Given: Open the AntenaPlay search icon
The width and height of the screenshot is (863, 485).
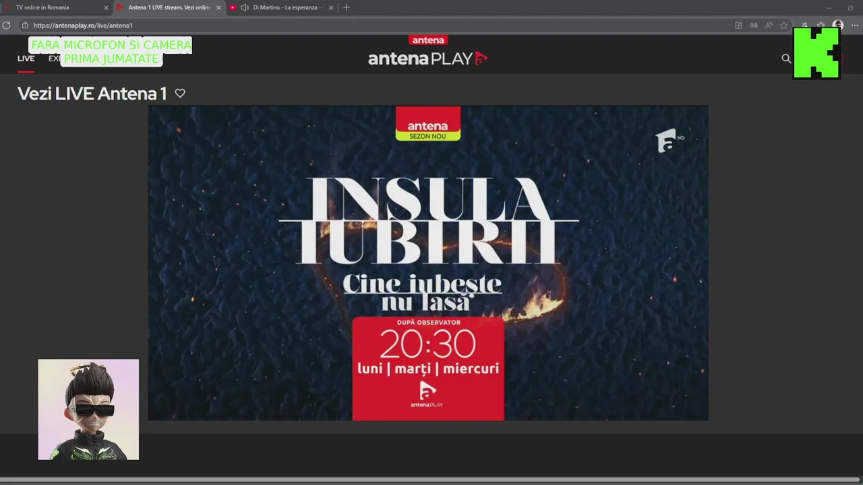Looking at the screenshot, I should click(786, 59).
